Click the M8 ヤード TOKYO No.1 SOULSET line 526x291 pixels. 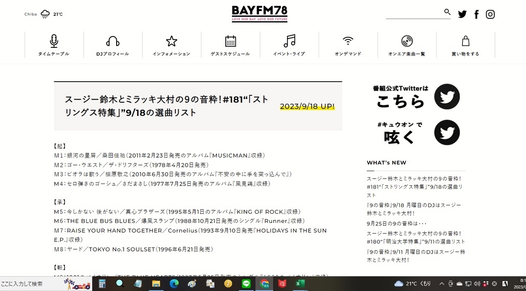pos(133,249)
